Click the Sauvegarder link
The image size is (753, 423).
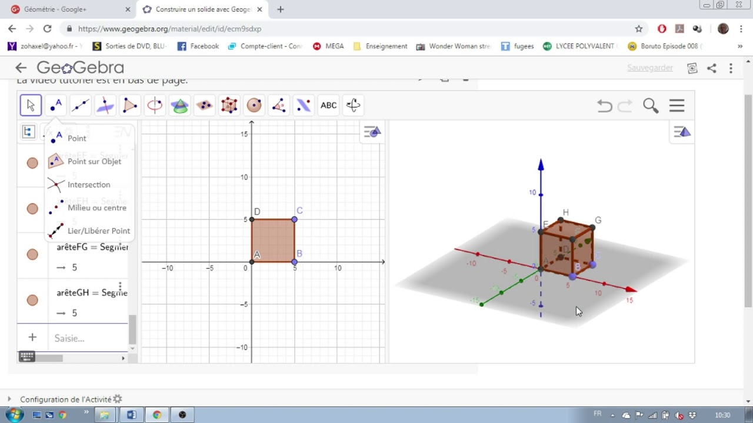click(649, 68)
